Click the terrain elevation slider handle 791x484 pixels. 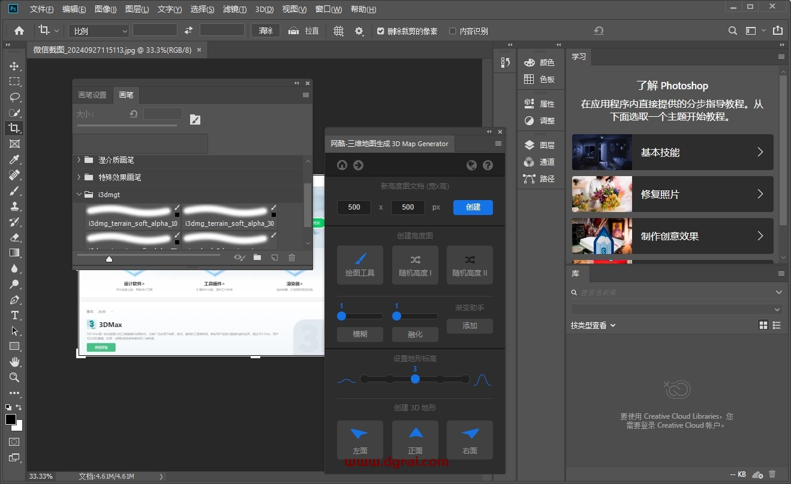coord(414,379)
